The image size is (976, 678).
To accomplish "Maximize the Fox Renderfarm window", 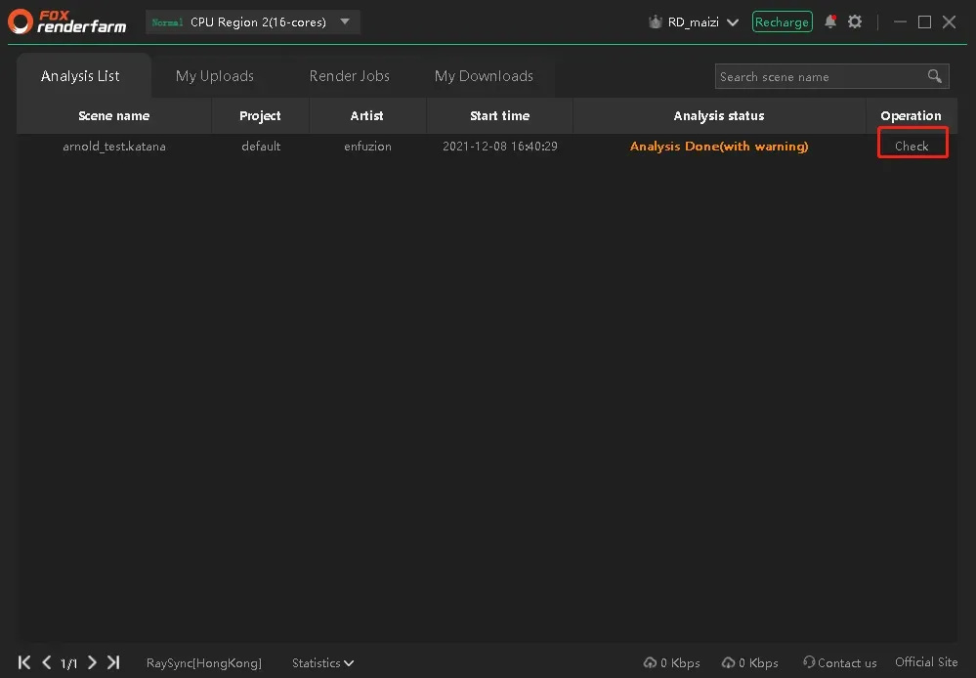I will [x=925, y=21].
